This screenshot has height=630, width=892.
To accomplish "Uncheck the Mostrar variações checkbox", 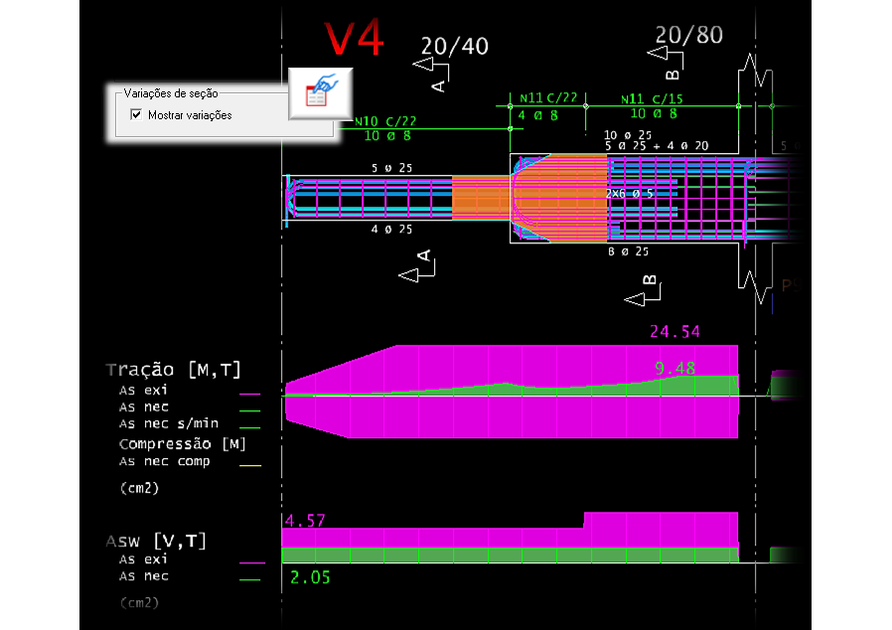I will coord(136,115).
